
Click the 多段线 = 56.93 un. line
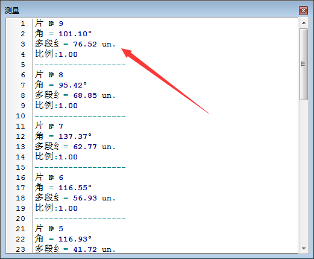75,198
